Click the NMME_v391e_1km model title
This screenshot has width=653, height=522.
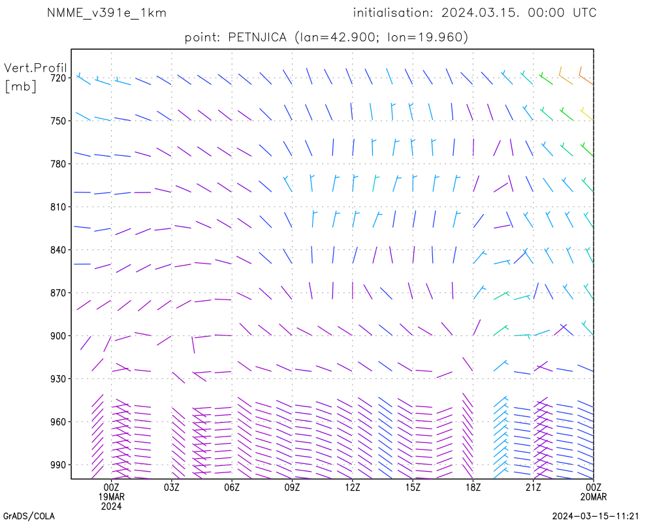pos(106,13)
